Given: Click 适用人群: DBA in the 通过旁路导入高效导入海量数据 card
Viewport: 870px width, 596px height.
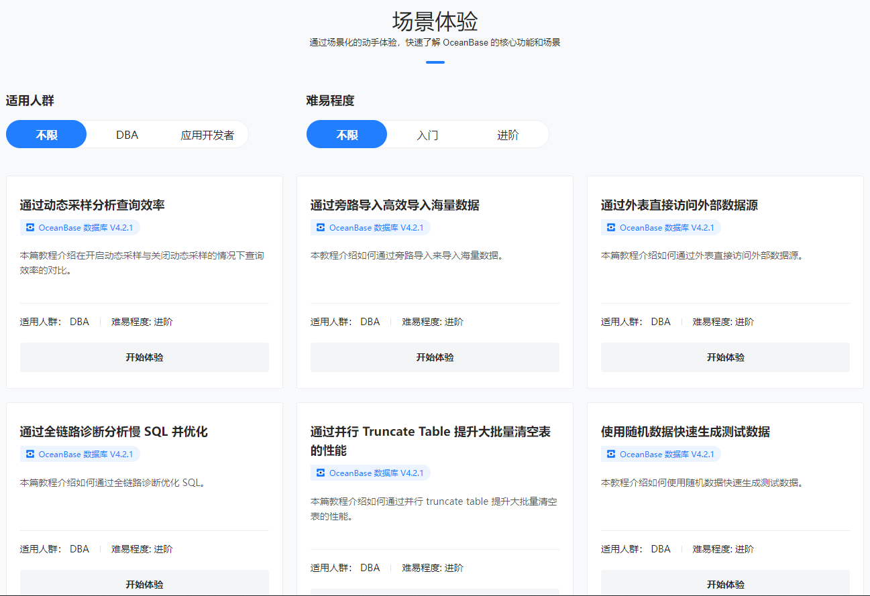Looking at the screenshot, I should point(345,322).
